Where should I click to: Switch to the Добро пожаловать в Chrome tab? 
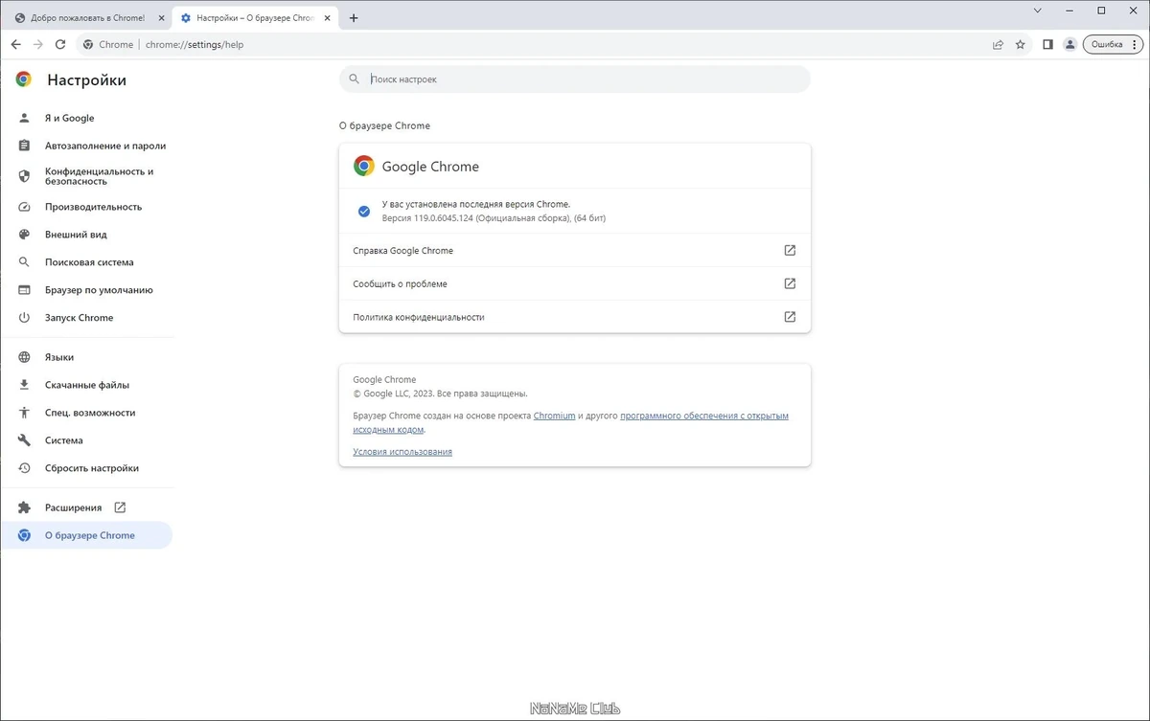87,18
